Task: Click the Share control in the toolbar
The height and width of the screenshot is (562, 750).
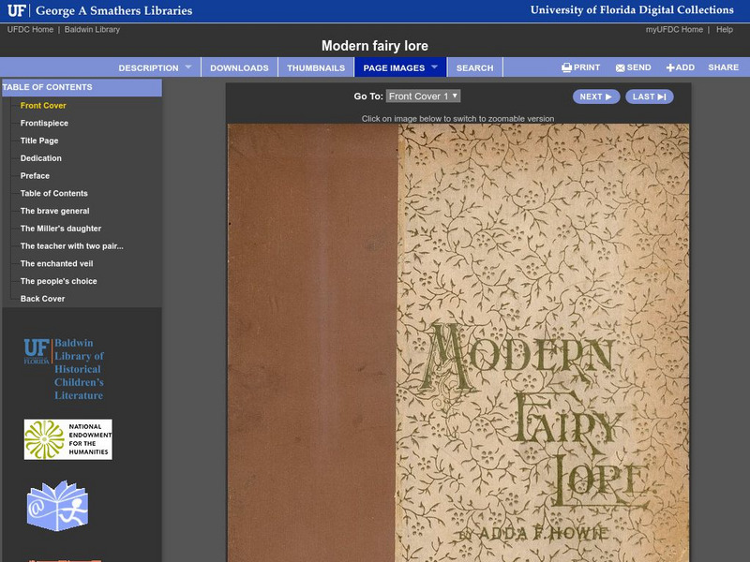Action: coord(723,67)
